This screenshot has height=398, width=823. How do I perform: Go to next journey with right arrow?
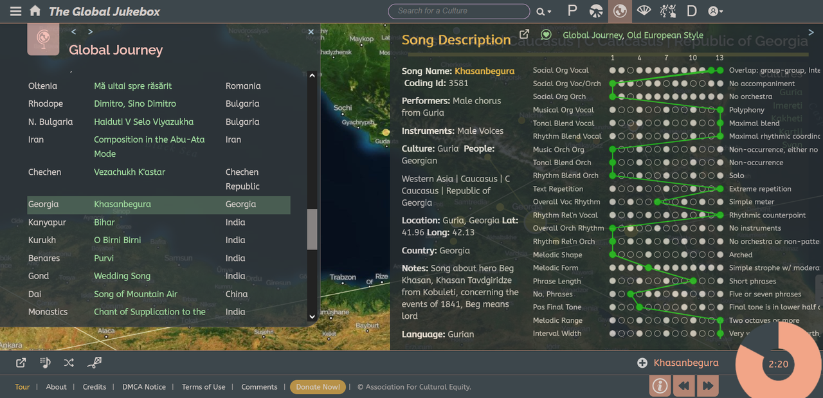pos(90,32)
